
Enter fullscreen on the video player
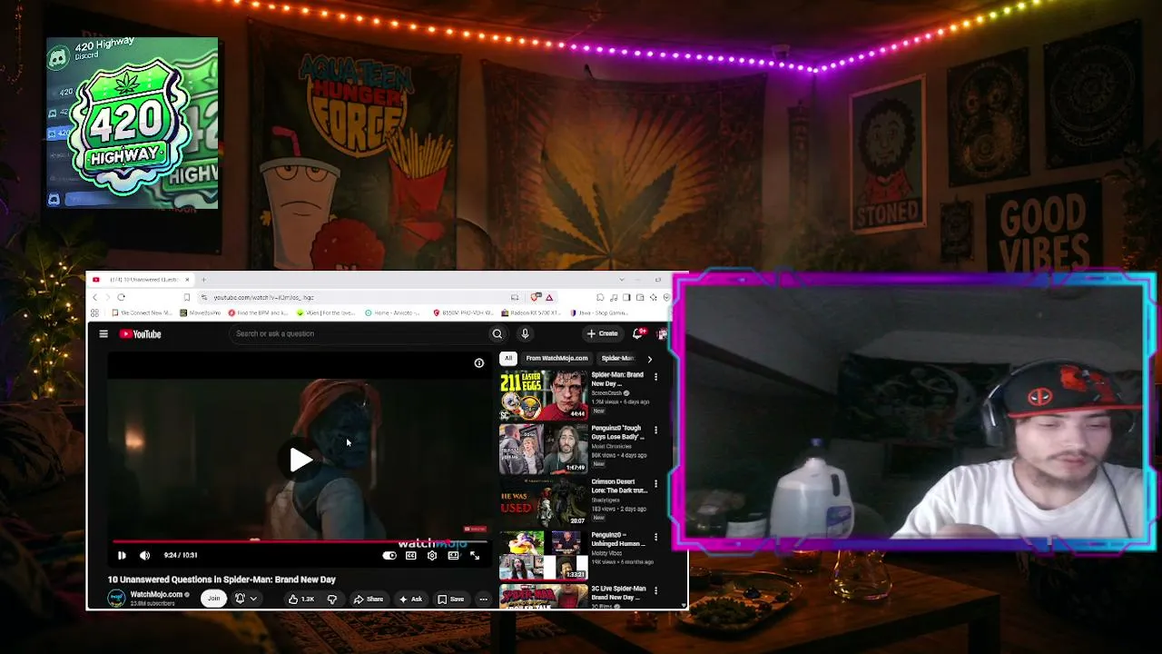pos(475,555)
